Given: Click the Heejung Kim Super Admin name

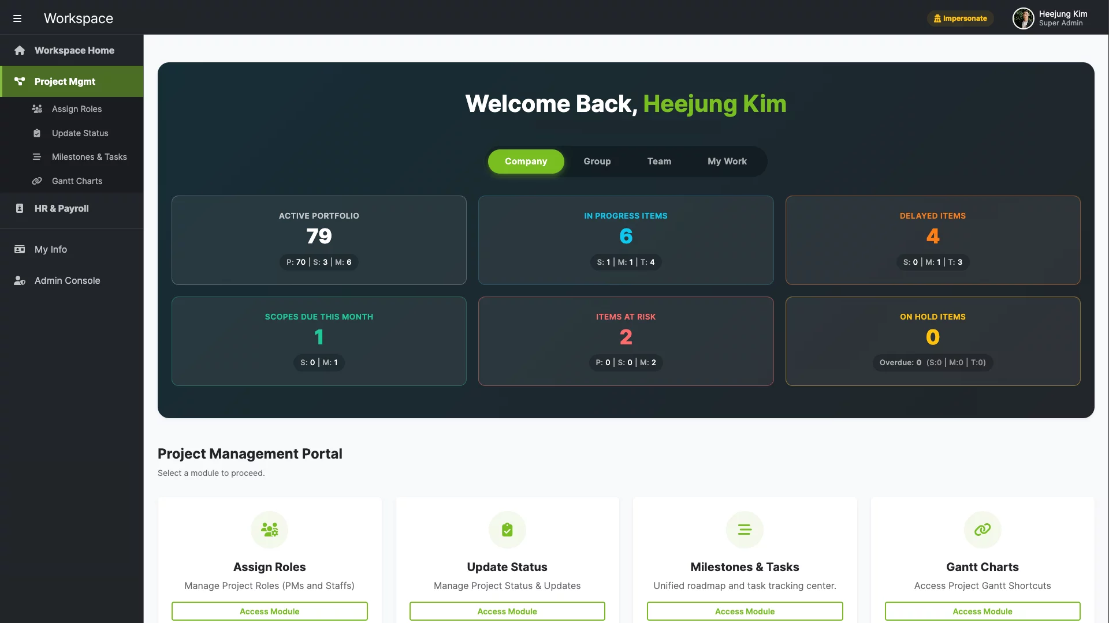Looking at the screenshot, I should pos(1063,18).
